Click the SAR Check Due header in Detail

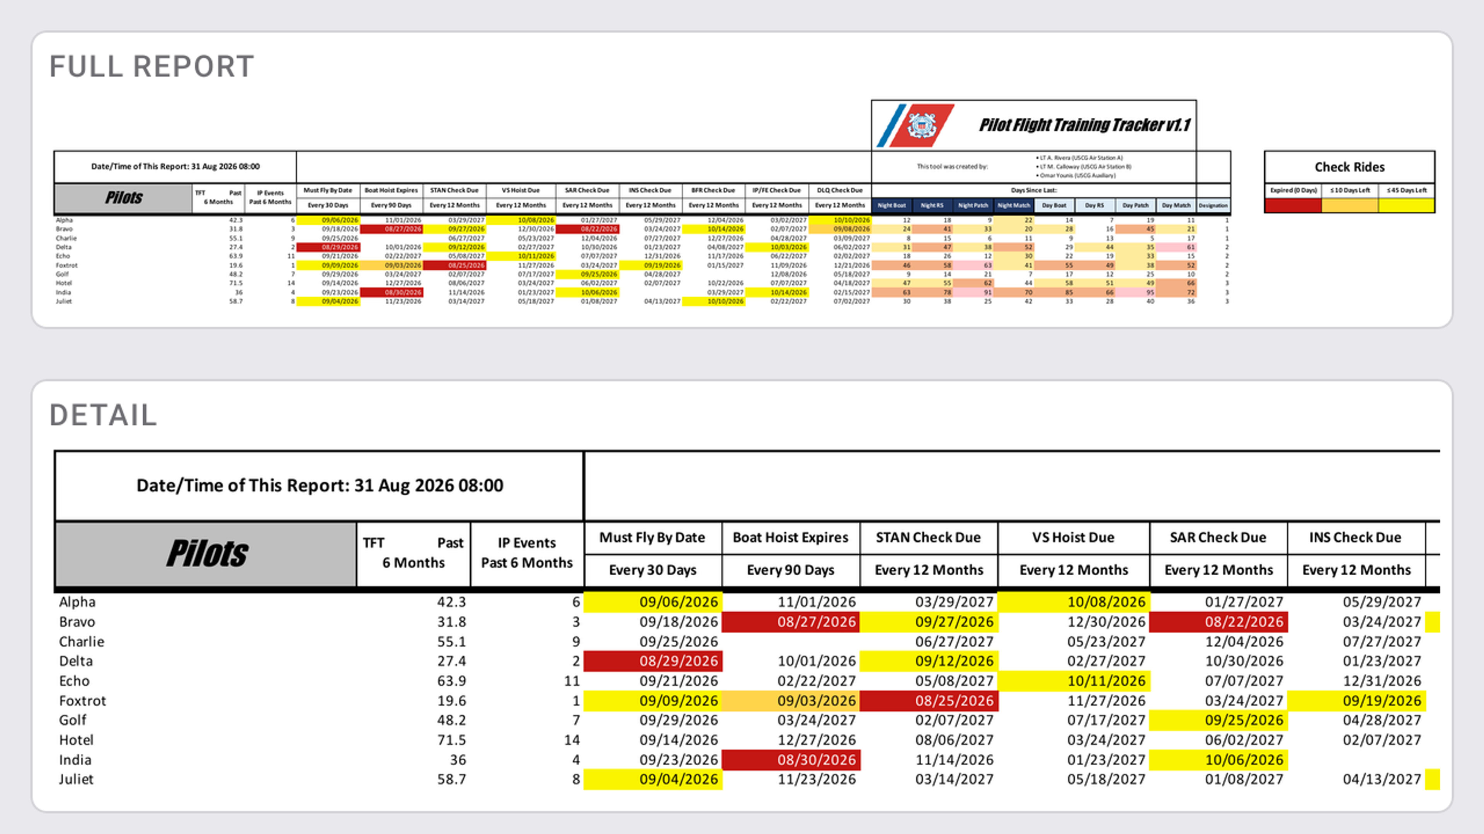coord(1218,537)
